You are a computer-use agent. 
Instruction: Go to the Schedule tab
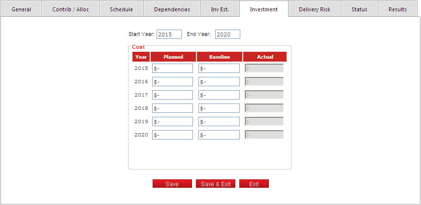pos(121,9)
